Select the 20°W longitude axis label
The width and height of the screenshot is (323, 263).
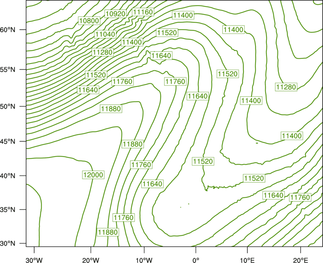point(91,260)
